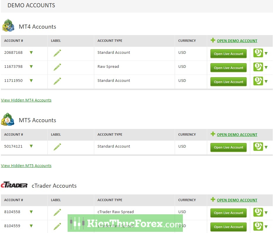The image size is (273, 233).
Task: Open funds dropdown arrow for account 11711950
Action: coord(266,82)
